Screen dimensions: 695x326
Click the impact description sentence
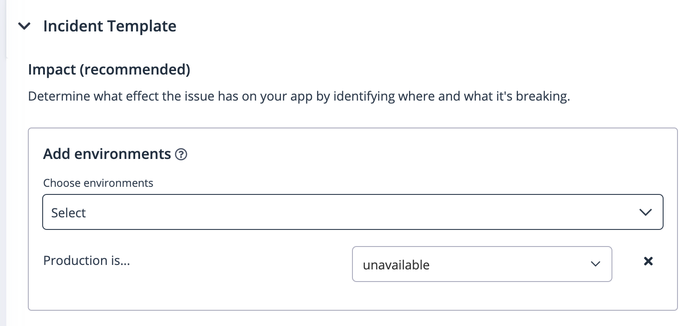pos(299,97)
